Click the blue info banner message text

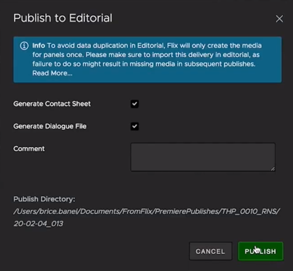(x=147, y=60)
